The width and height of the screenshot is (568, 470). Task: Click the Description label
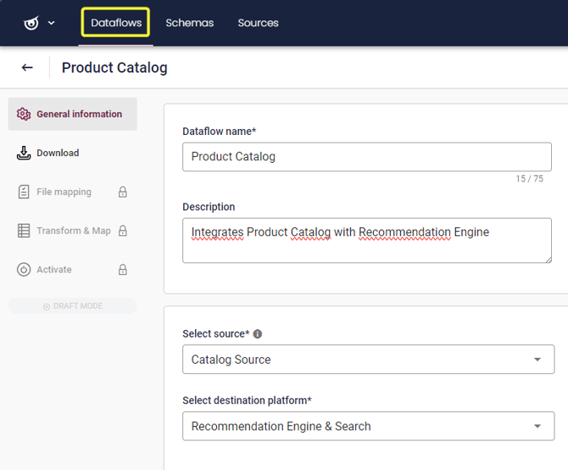point(209,207)
